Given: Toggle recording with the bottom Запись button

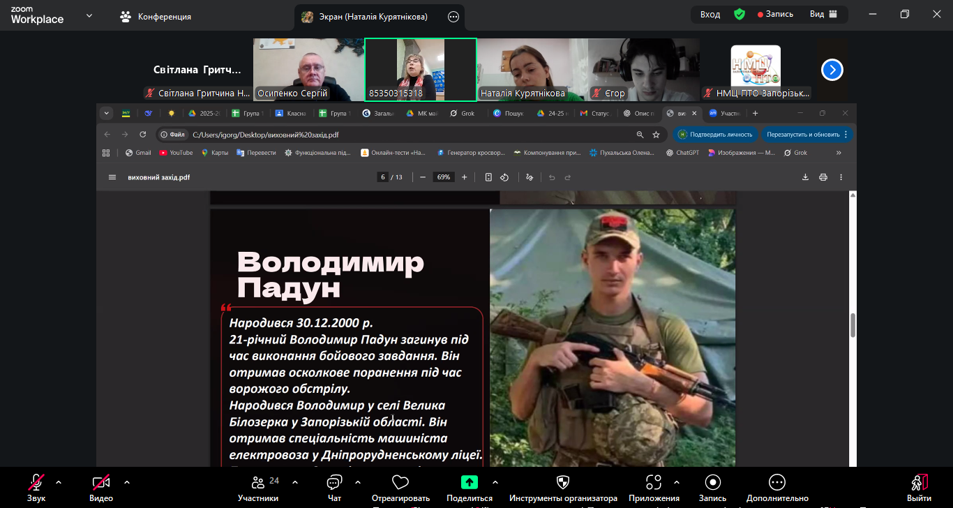Looking at the screenshot, I should click(x=712, y=487).
